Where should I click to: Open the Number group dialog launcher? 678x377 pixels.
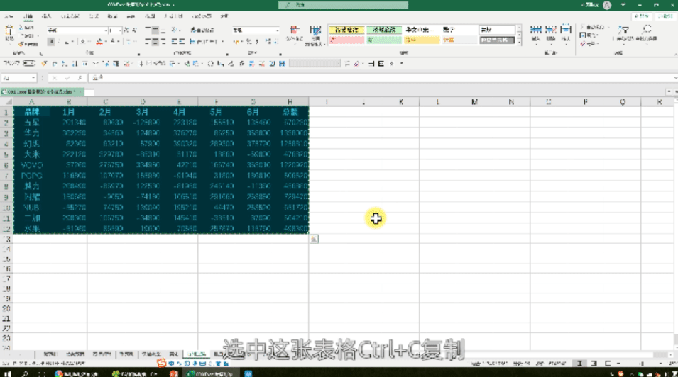click(x=280, y=54)
